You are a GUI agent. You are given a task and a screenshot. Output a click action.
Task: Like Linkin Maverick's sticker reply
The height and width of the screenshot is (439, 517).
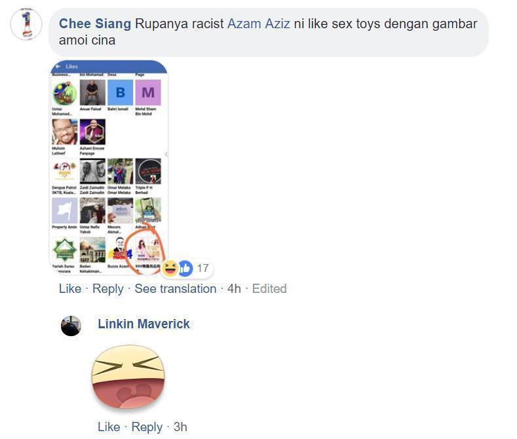pos(109,427)
